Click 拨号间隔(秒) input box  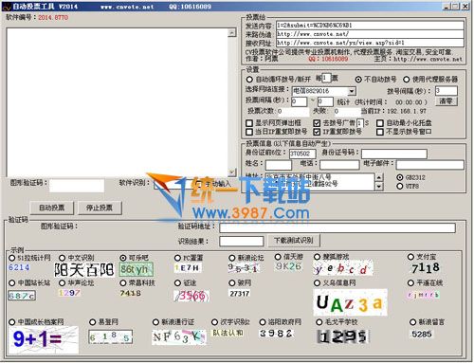pyautogui.click(x=446, y=91)
